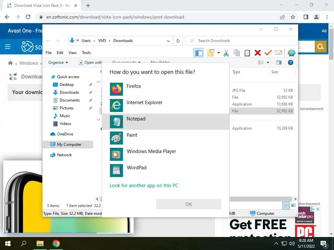Screen dimensions: 334x250
Task: Click Chrome reload page button
Action: point(28,17)
